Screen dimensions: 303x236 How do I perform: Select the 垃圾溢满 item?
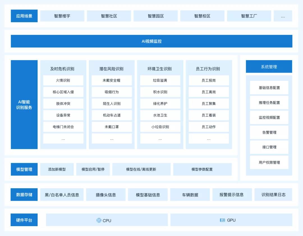[160, 81]
